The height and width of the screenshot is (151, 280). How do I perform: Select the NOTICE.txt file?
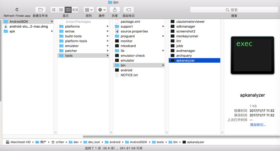click(139, 75)
